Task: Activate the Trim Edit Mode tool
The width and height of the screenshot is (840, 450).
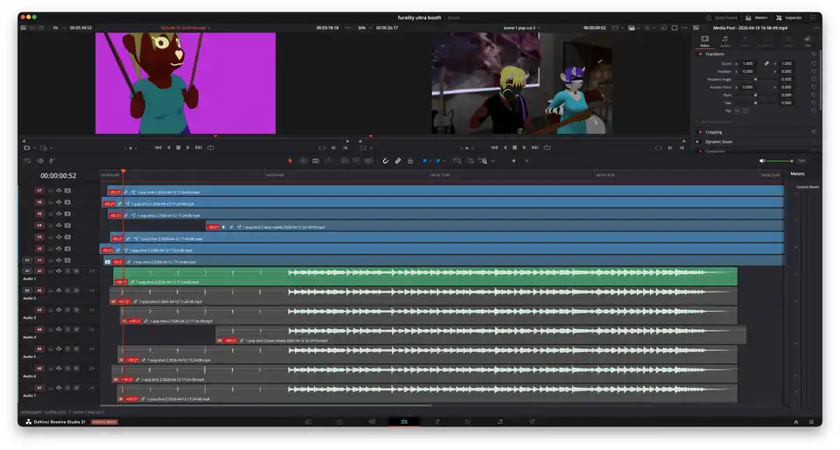Action: [304, 161]
